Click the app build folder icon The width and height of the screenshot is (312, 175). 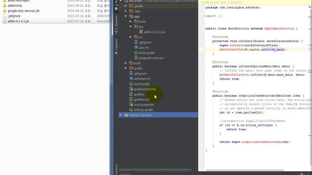tap(136, 21)
